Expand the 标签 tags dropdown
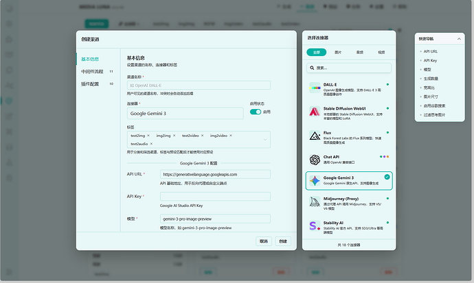 tap(265, 140)
